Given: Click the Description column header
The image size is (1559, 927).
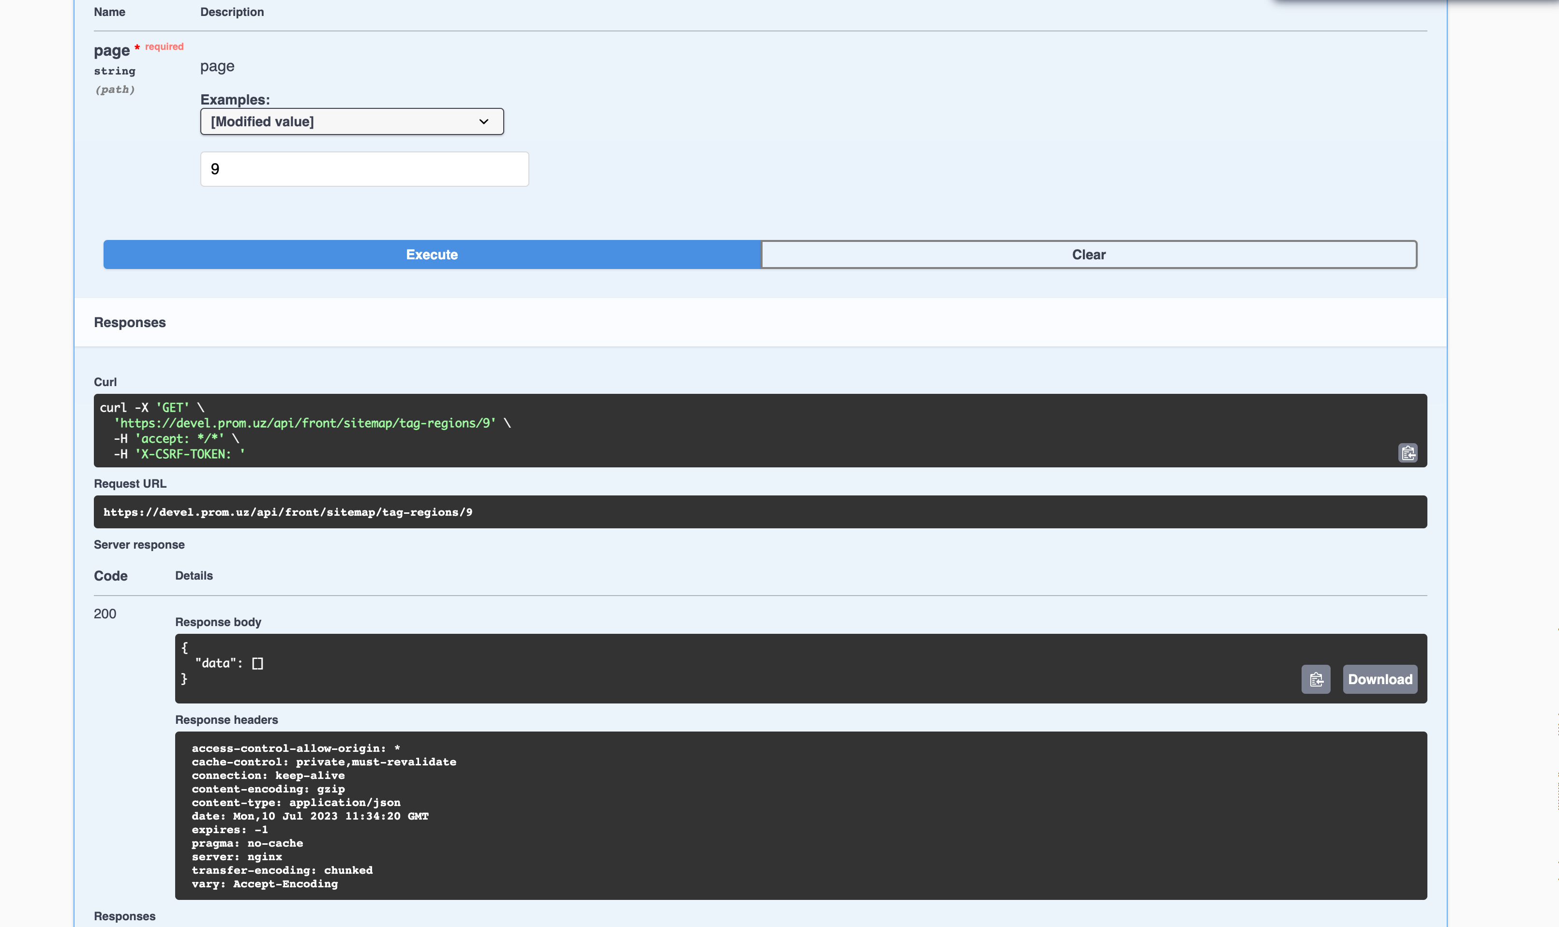Looking at the screenshot, I should point(232,12).
